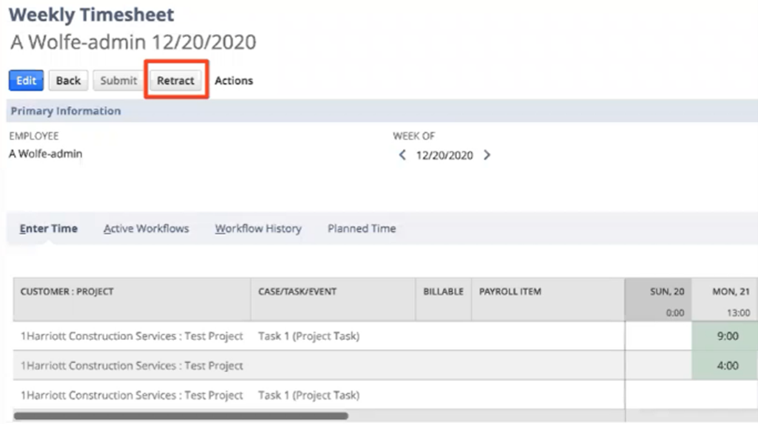
Task: Select the 9:00 entry under Monday 21
Action: (x=728, y=336)
